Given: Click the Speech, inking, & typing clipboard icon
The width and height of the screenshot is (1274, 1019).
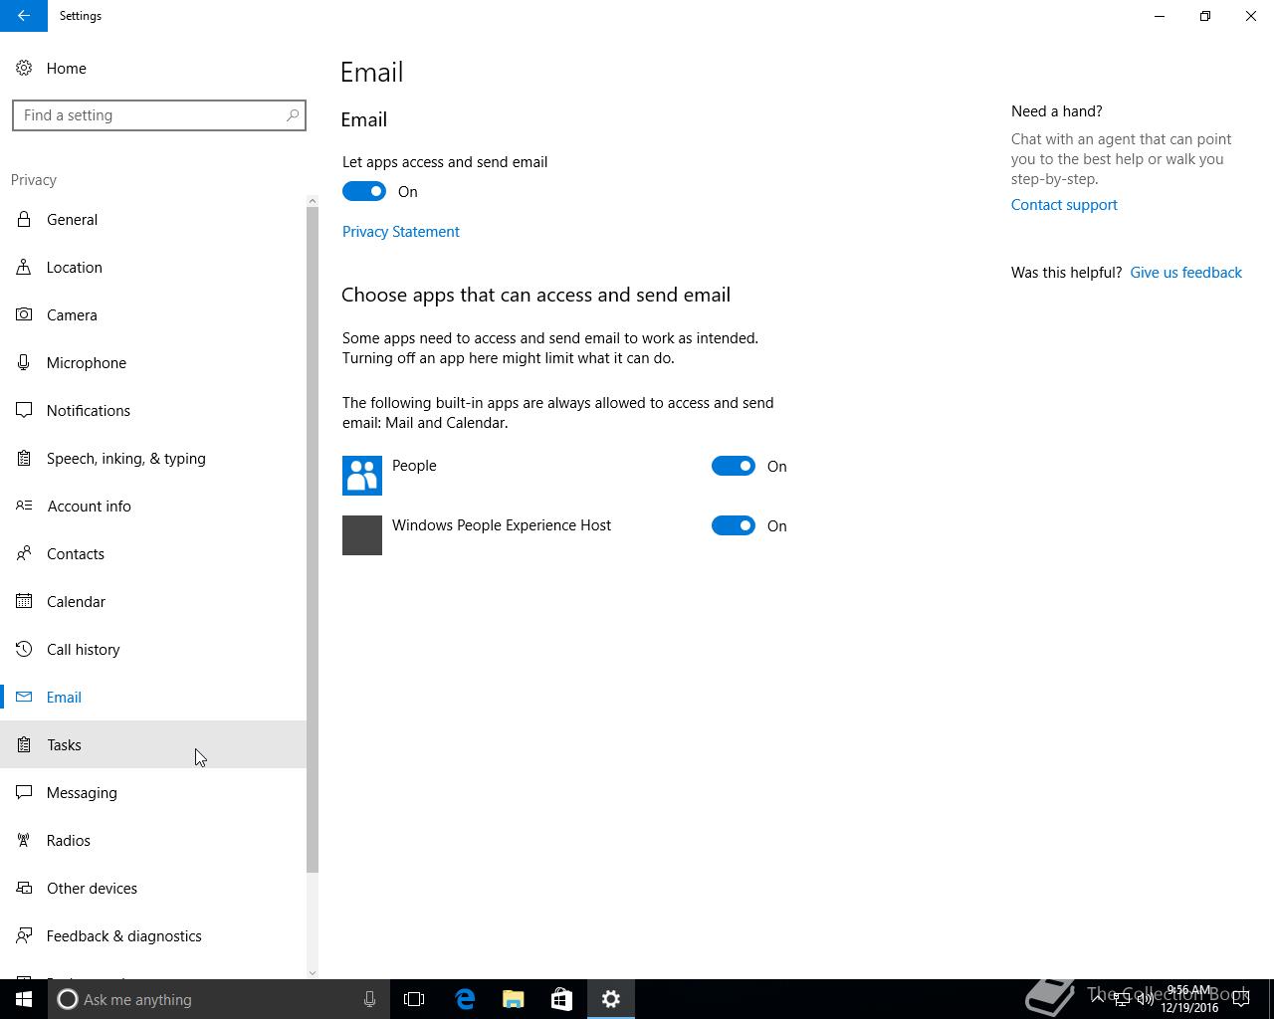Looking at the screenshot, I should [x=24, y=458].
